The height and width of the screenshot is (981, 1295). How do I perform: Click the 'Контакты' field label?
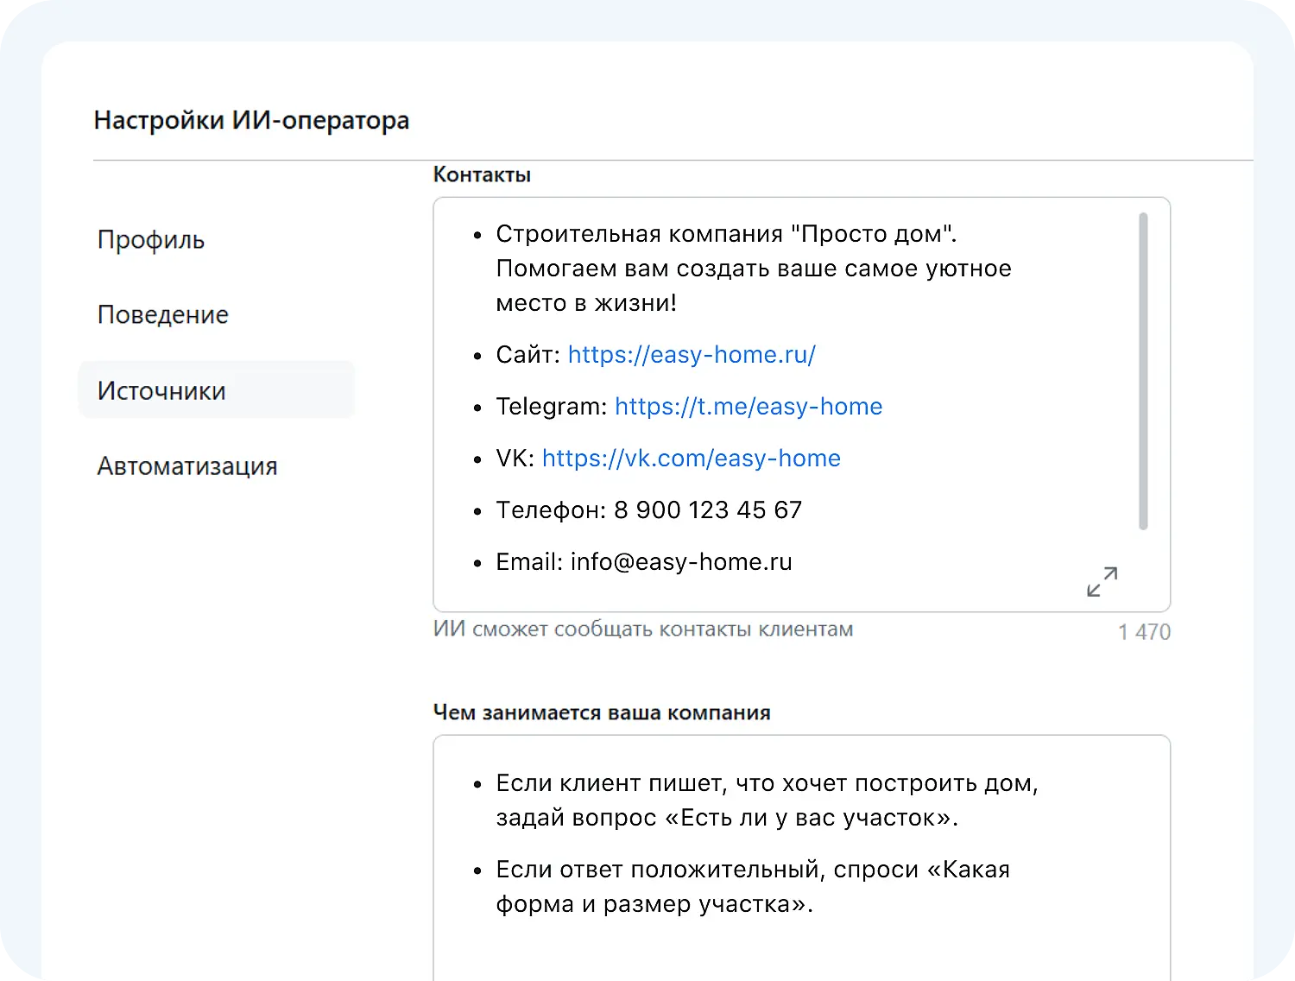[482, 174]
